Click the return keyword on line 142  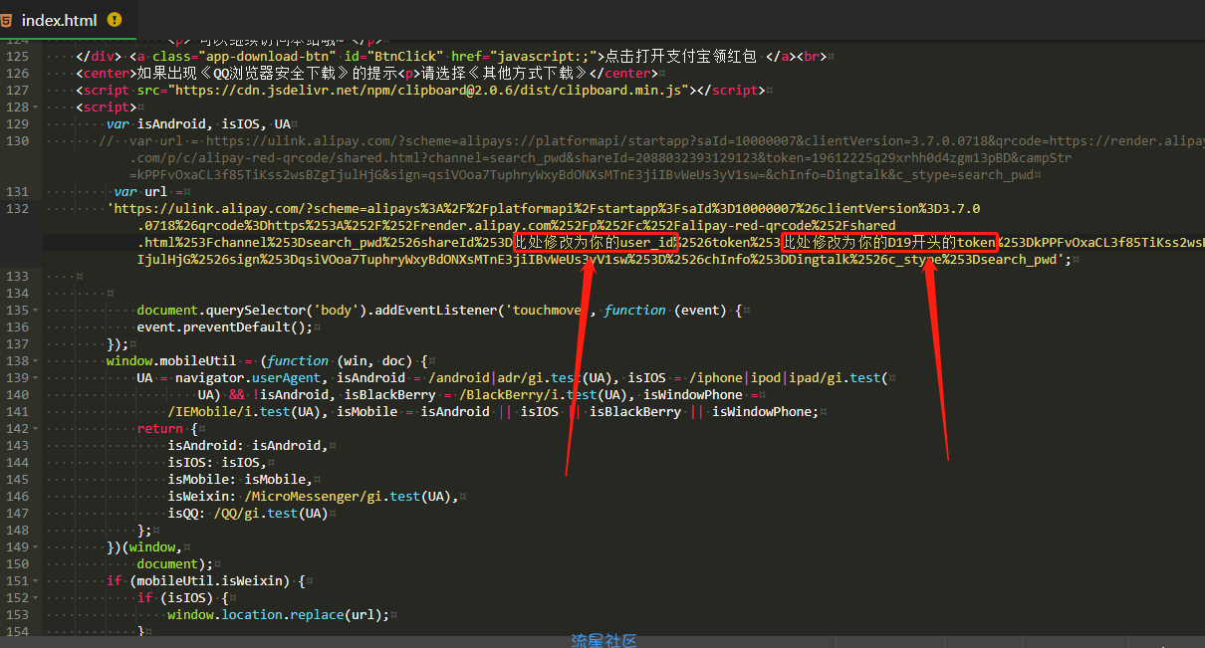coord(159,429)
